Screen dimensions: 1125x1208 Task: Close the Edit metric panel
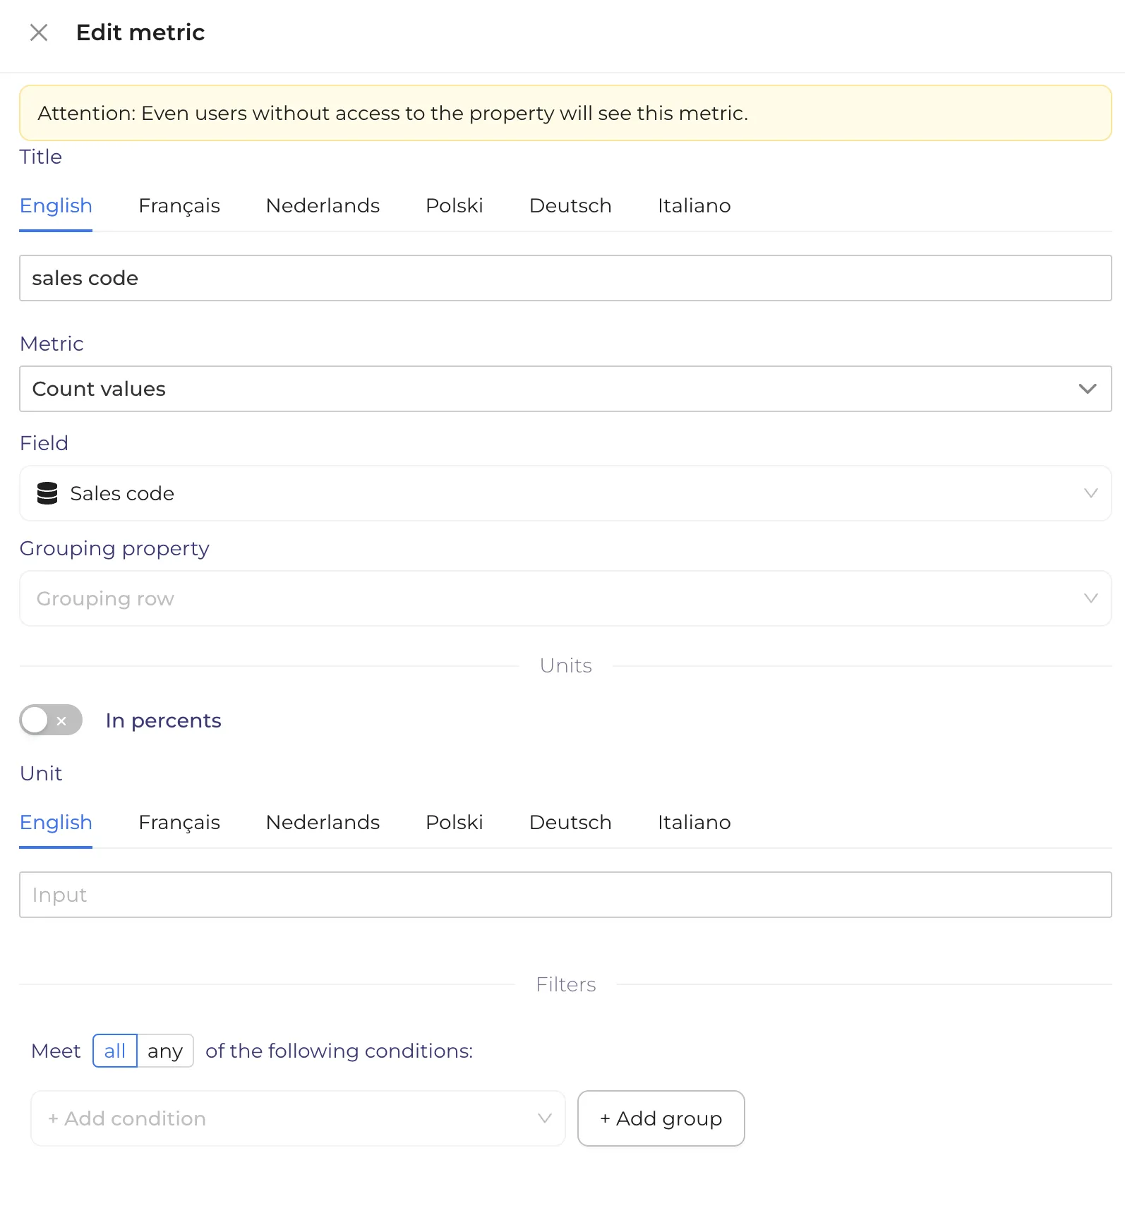(x=39, y=32)
